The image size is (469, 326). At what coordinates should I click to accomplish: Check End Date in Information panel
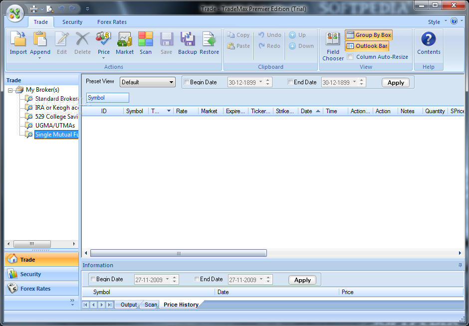point(197,279)
